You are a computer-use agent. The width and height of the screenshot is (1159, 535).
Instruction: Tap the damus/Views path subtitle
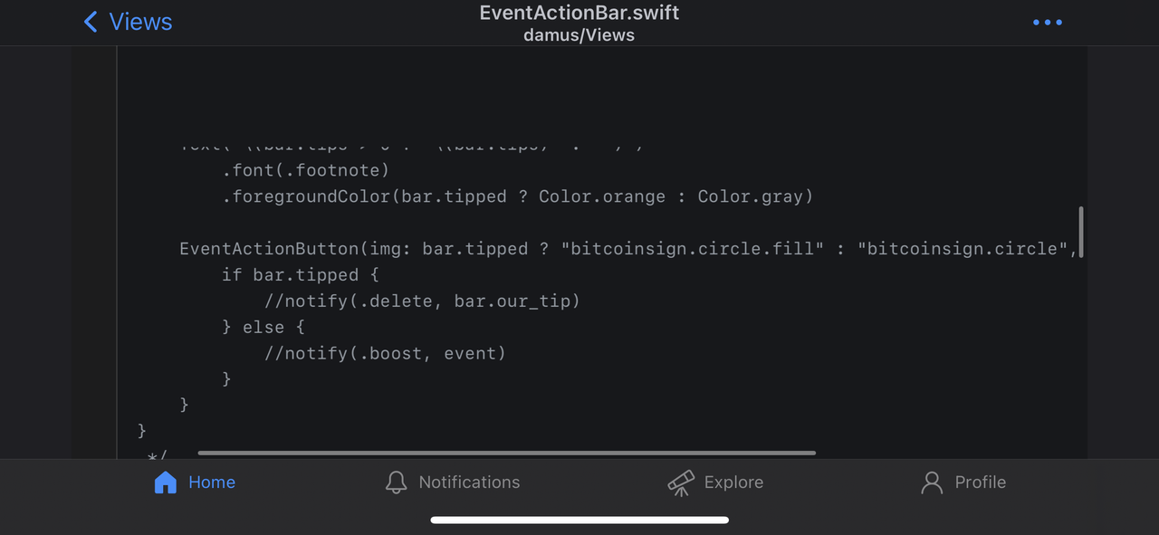point(579,35)
